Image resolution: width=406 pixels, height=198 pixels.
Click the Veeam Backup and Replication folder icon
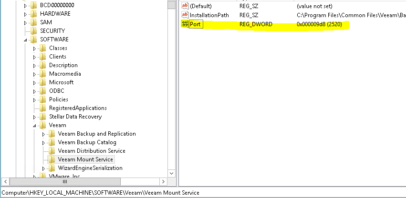click(52, 134)
